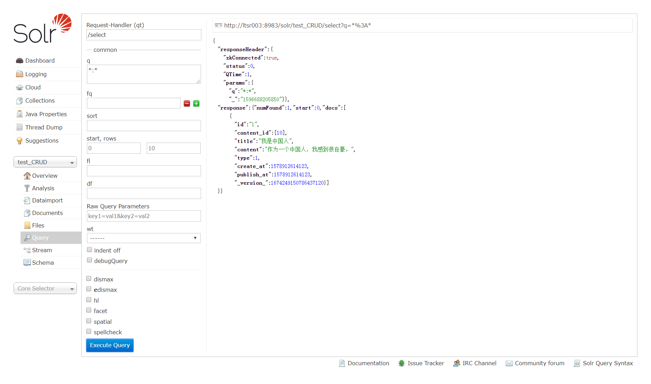Screen dimensions: 651x384
Task: Click the Dataimport icon
Action: click(x=27, y=200)
